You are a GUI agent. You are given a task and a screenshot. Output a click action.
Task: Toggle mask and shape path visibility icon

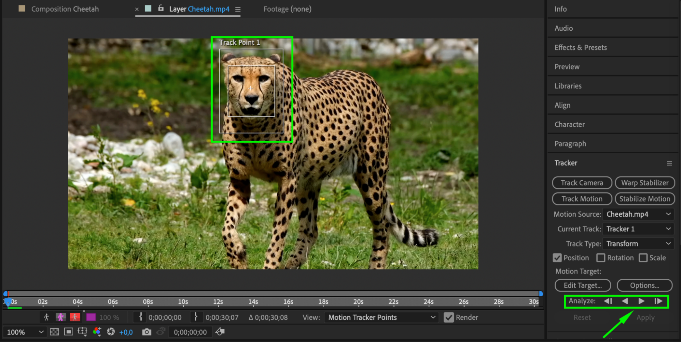(68, 332)
